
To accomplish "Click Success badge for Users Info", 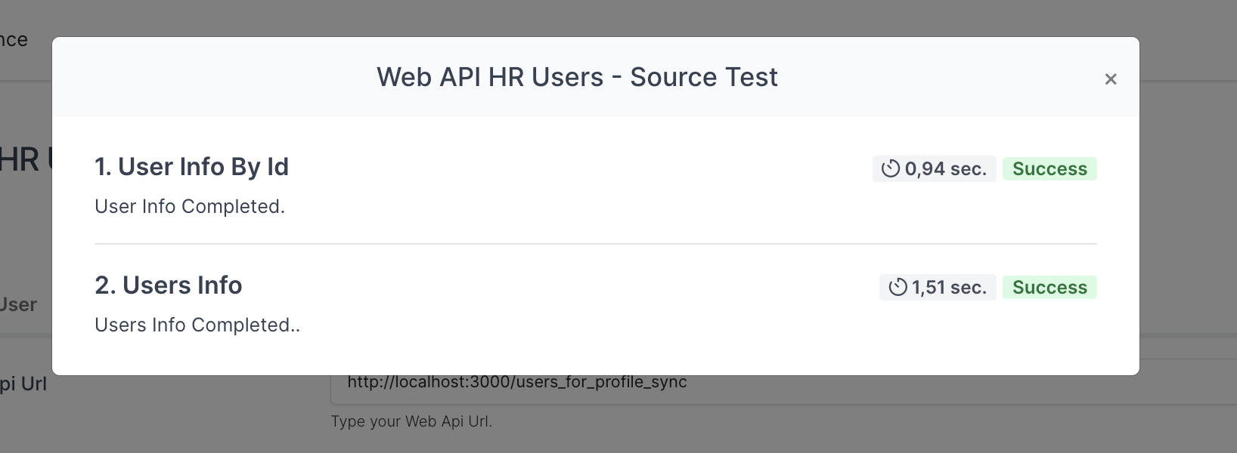I will [x=1049, y=288].
